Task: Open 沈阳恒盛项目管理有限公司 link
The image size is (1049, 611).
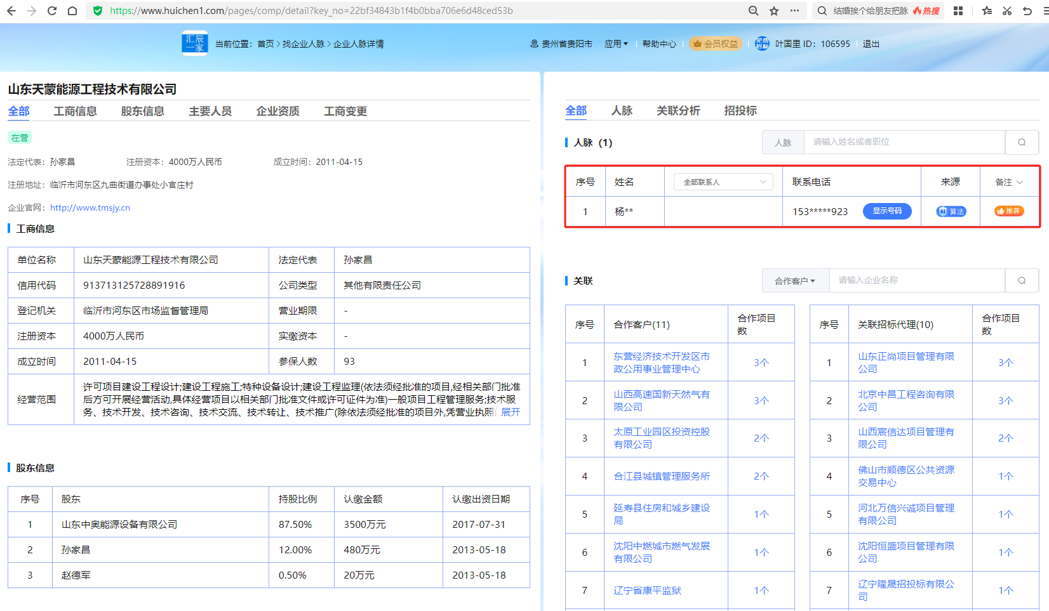Action: 906,552
